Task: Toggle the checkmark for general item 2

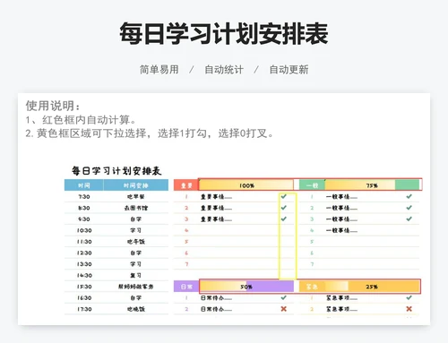Action: pyautogui.click(x=409, y=208)
